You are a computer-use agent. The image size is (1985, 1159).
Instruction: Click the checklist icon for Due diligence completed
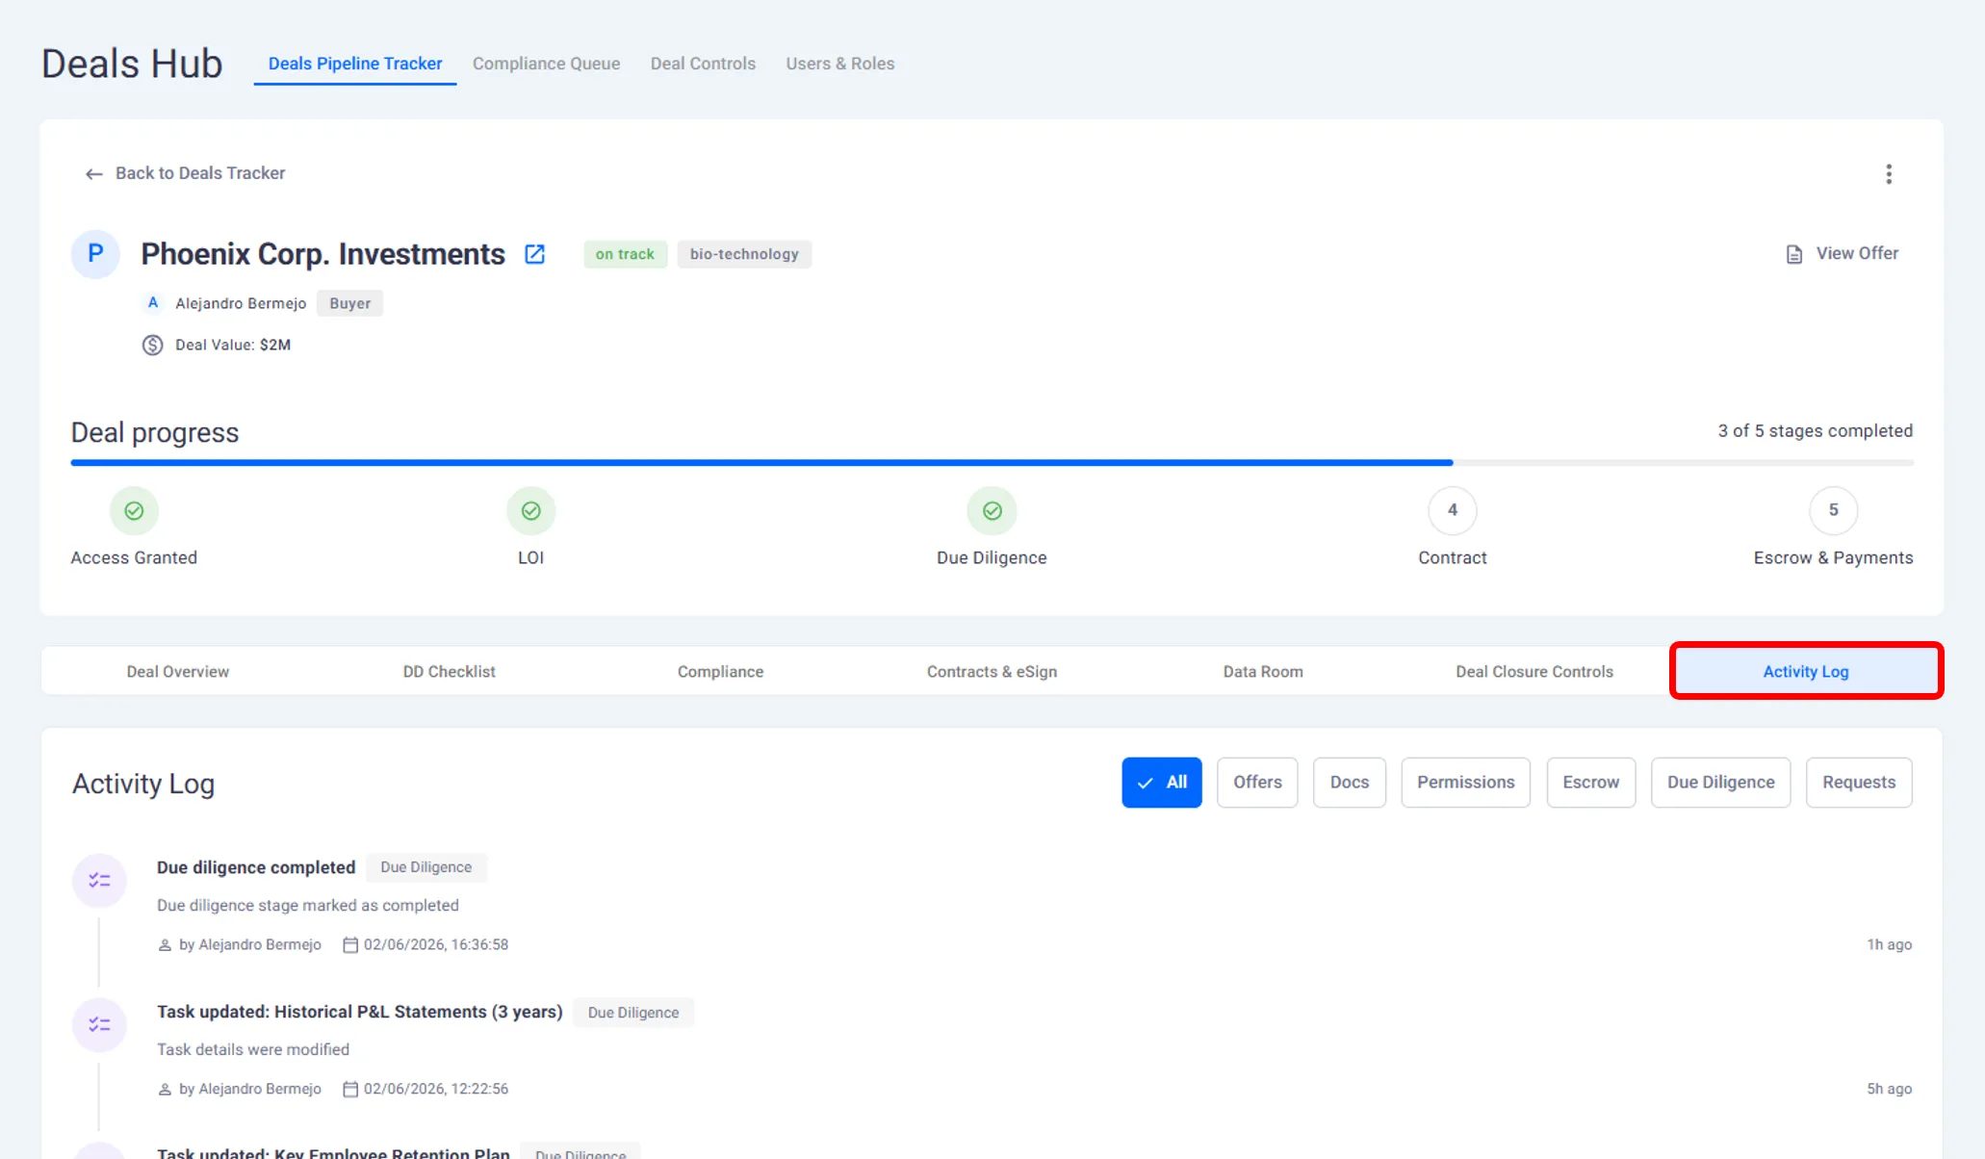point(99,880)
